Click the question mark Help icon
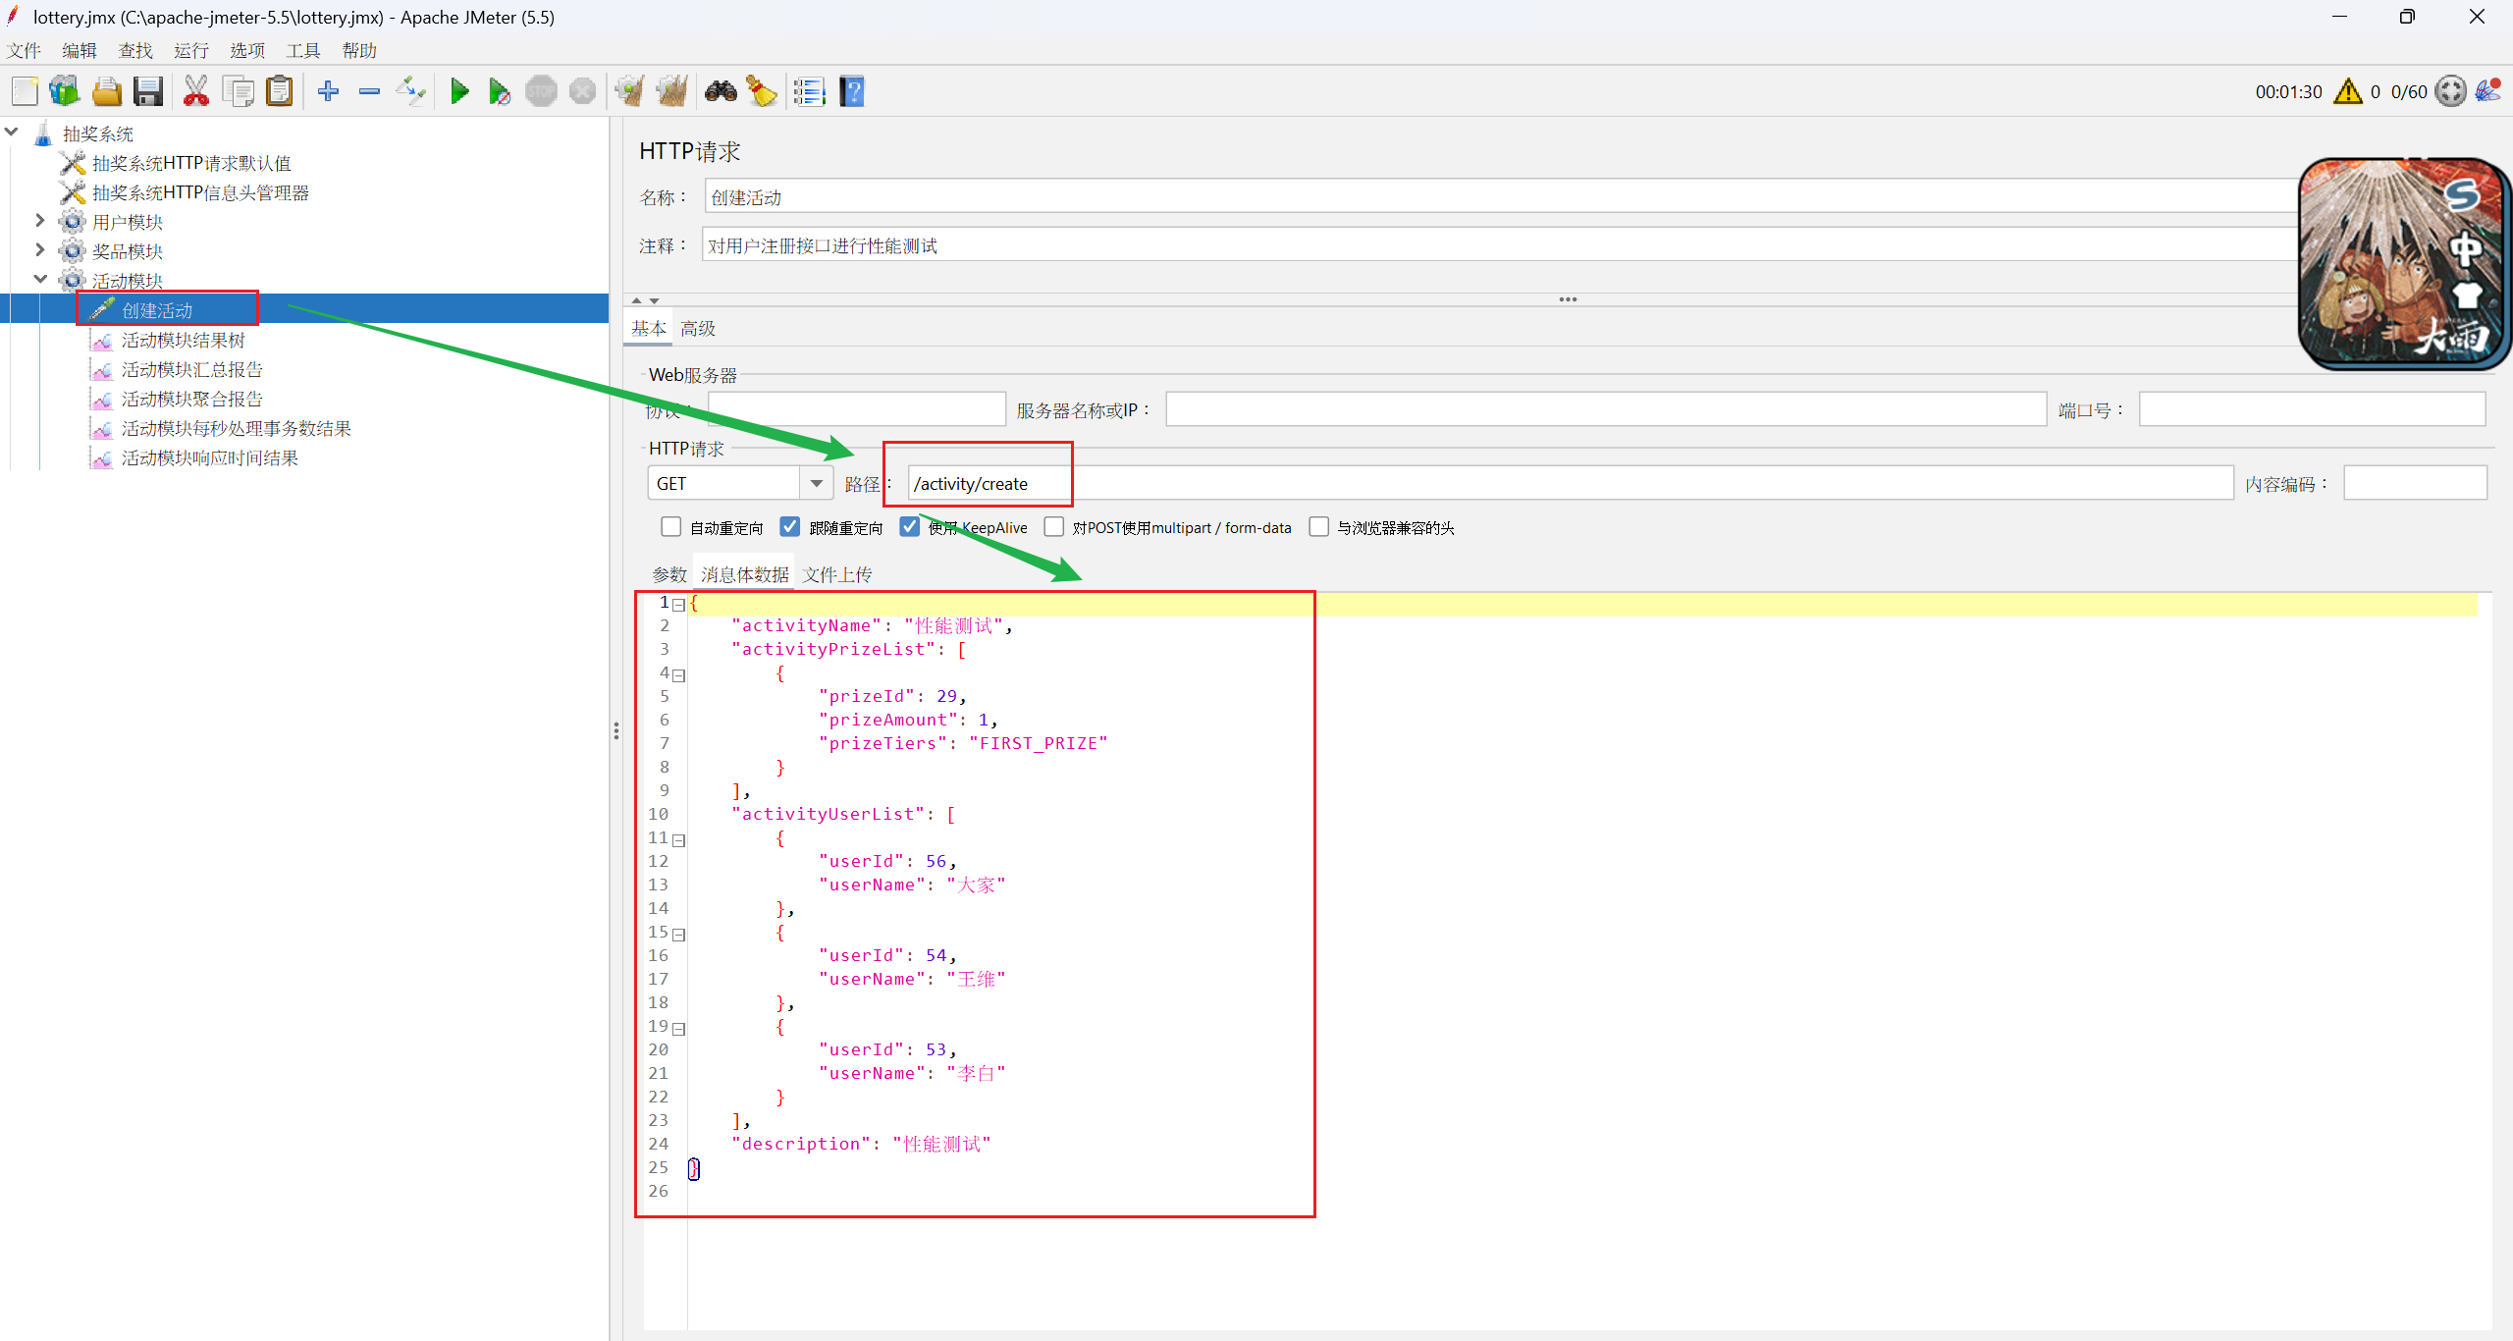2513x1341 pixels. point(852,92)
